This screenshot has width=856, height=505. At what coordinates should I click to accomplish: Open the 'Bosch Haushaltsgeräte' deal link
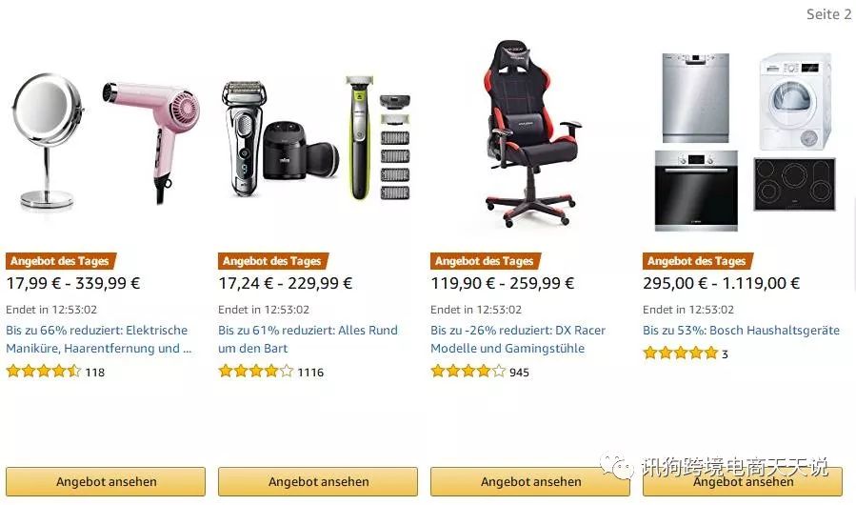tap(741, 330)
